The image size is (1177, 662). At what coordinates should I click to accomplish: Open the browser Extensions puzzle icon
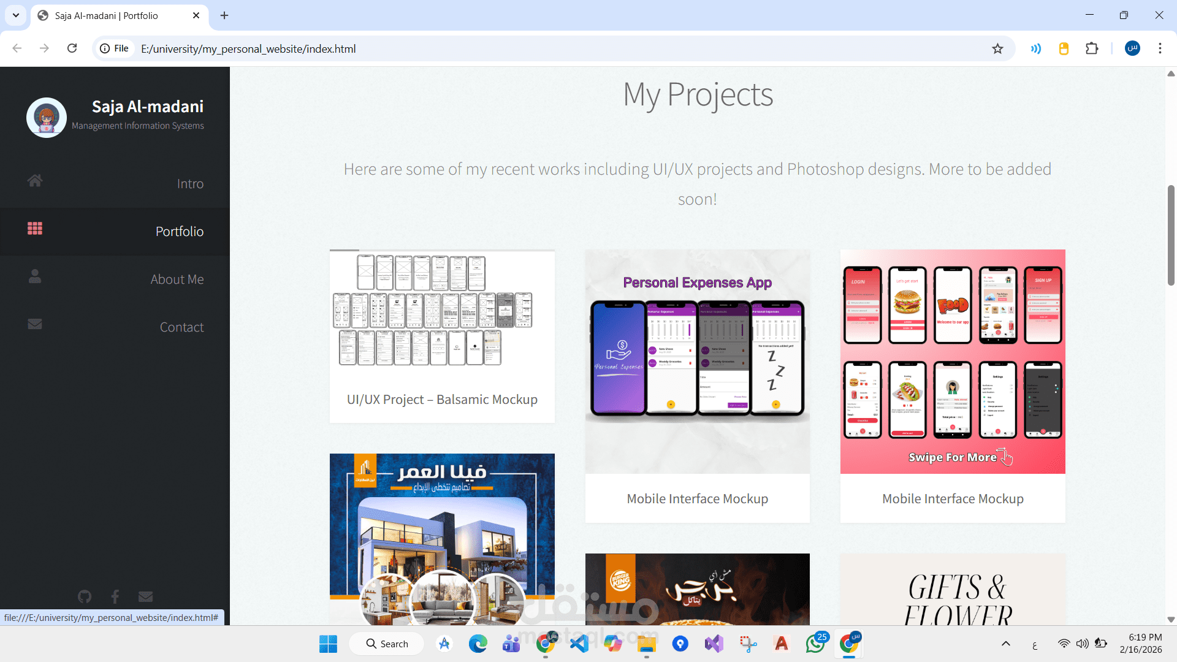click(x=1092, y=49)
